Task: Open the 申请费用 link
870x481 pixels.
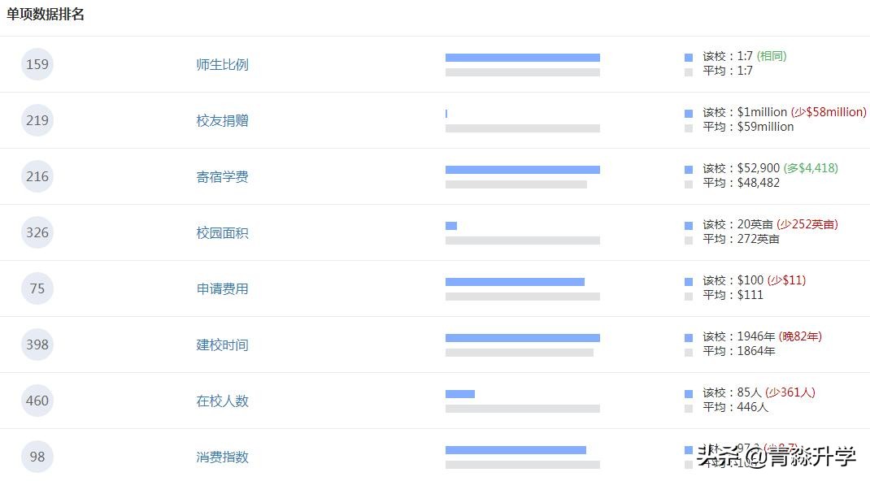Action: click(x=222, y=288)
